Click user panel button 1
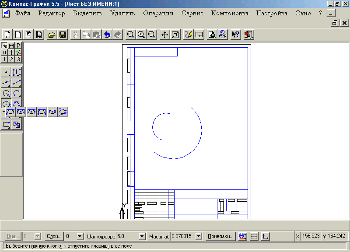This screenshot has width=350, height=252. pos(4,59)
